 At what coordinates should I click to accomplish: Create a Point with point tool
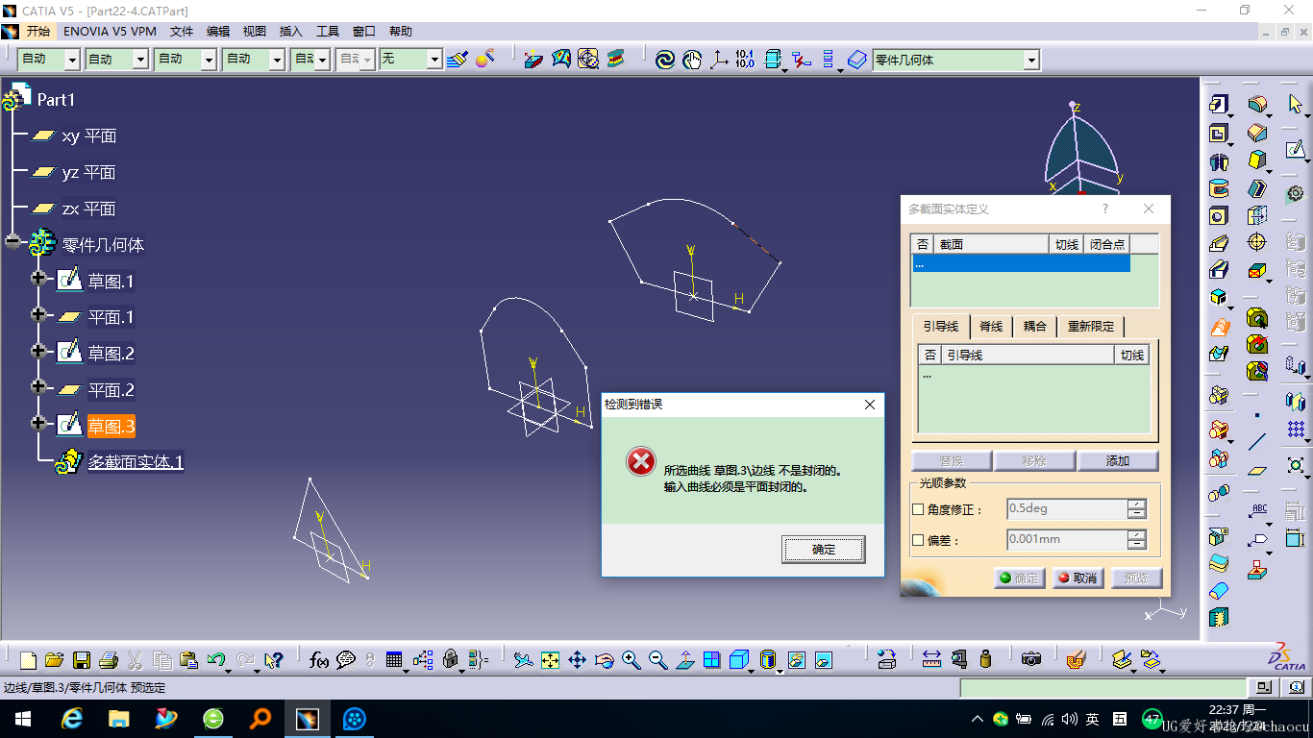tap(1257, 415)
